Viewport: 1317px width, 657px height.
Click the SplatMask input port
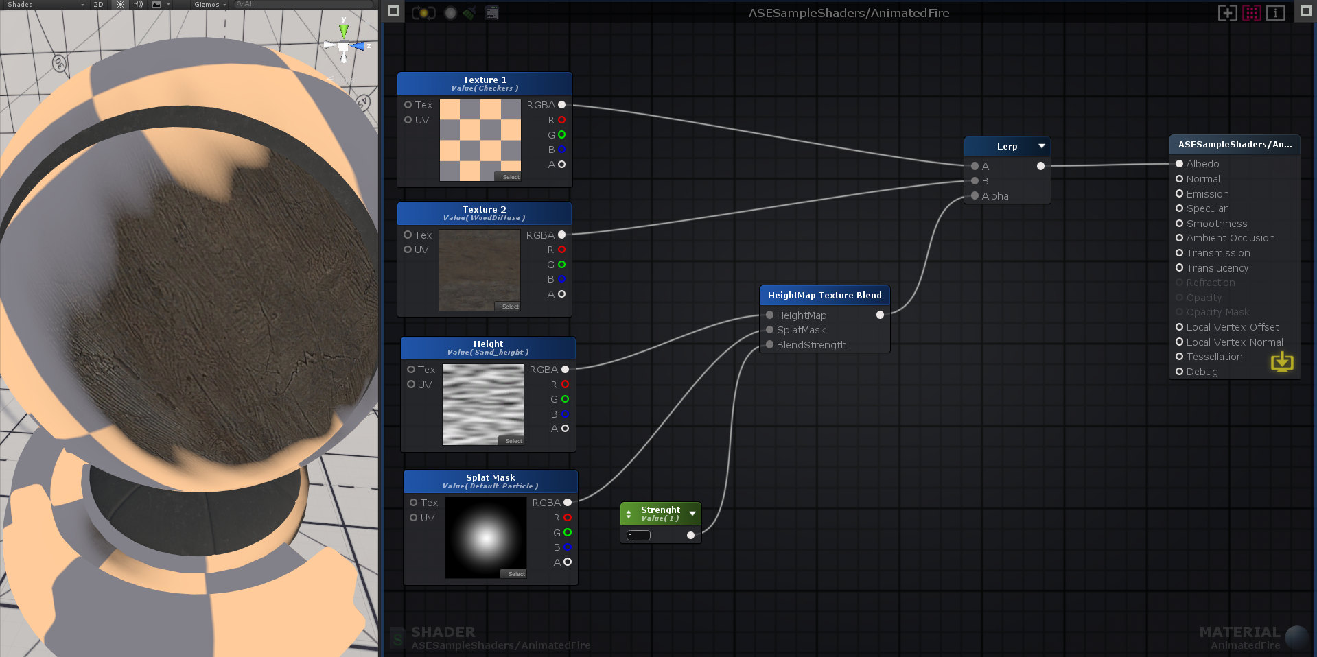[x=769, y=330]
